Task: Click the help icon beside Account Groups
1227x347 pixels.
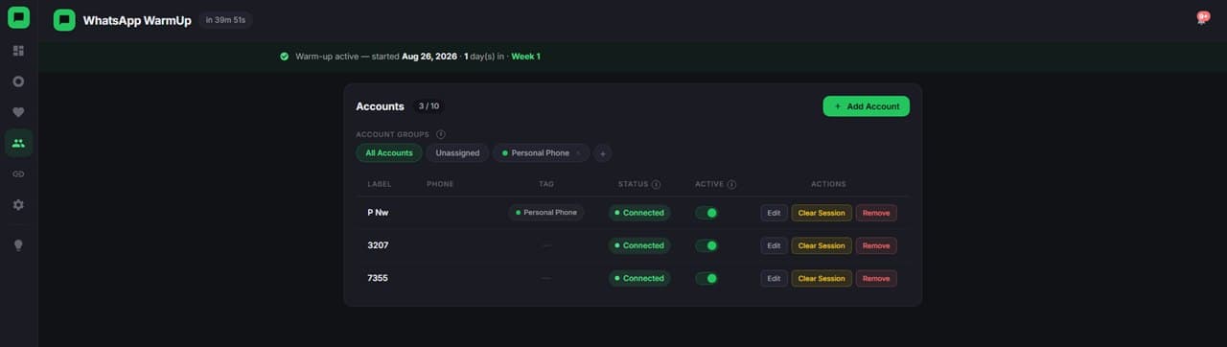Action: (441, 134)
